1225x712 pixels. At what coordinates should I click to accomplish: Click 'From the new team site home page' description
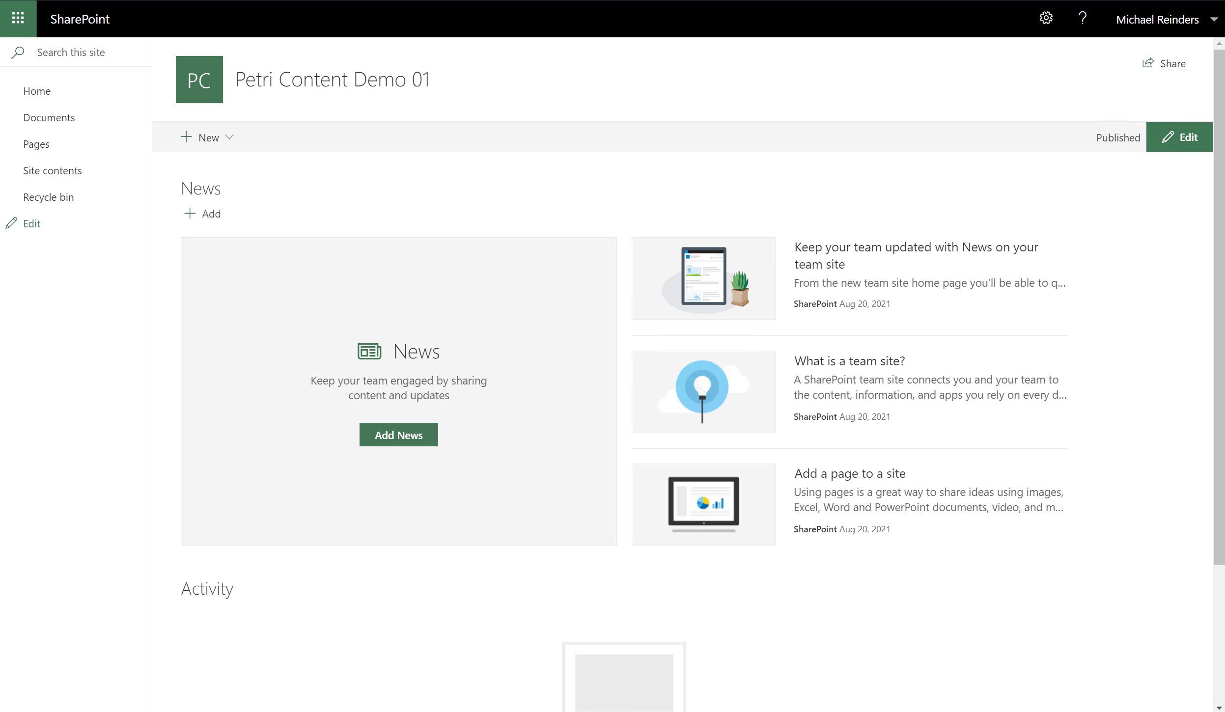click(929, 283)
